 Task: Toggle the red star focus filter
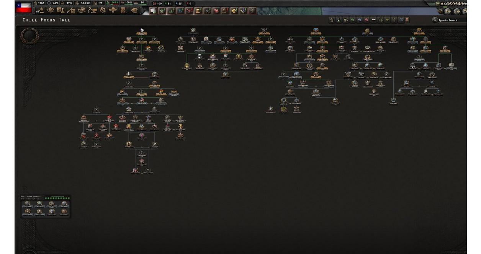(x=366, y=20)
